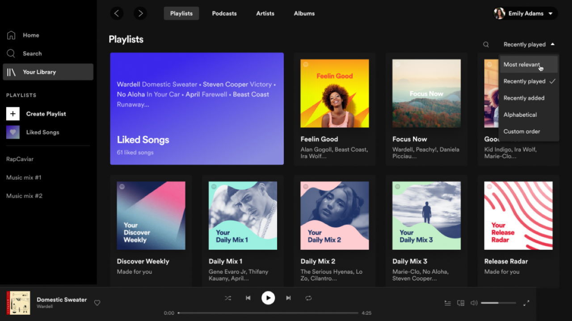Open Search from the left sidebar

pos(32,53)
